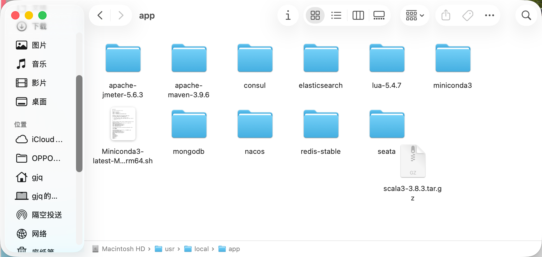Image resolution: width=542 pixels, height=257 pixels.
Task: Open the Finder search field
Action: click(526, 15)
